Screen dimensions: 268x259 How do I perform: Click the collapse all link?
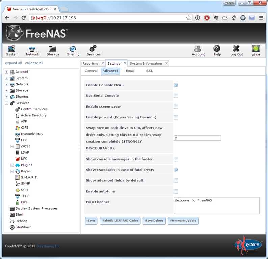(x=34, y=63)
